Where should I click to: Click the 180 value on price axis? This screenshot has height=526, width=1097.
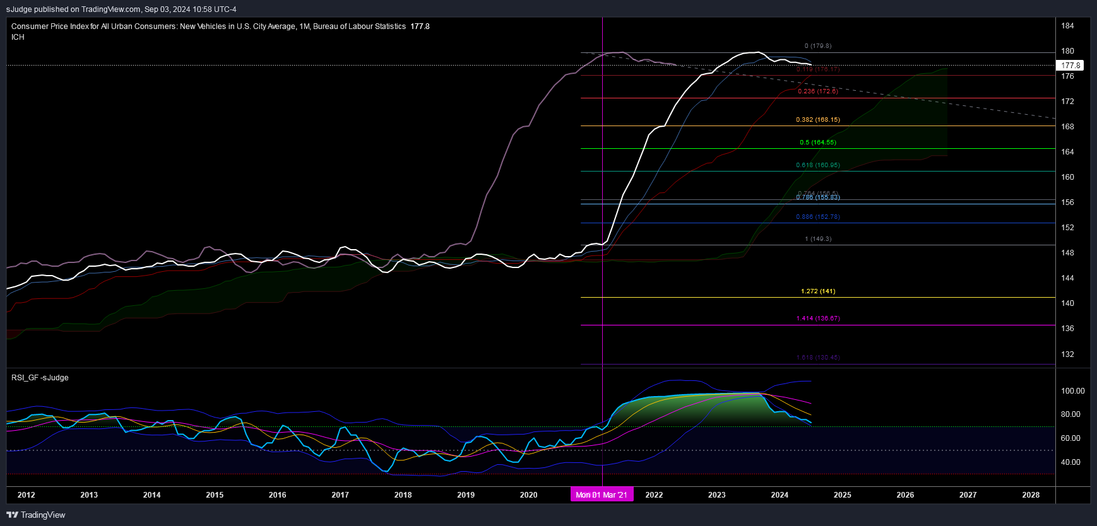point(1067,51)
